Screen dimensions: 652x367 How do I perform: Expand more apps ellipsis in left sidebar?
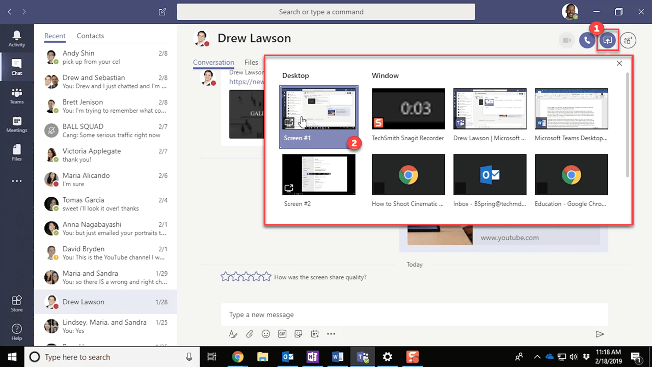click(x=17, y=181)
